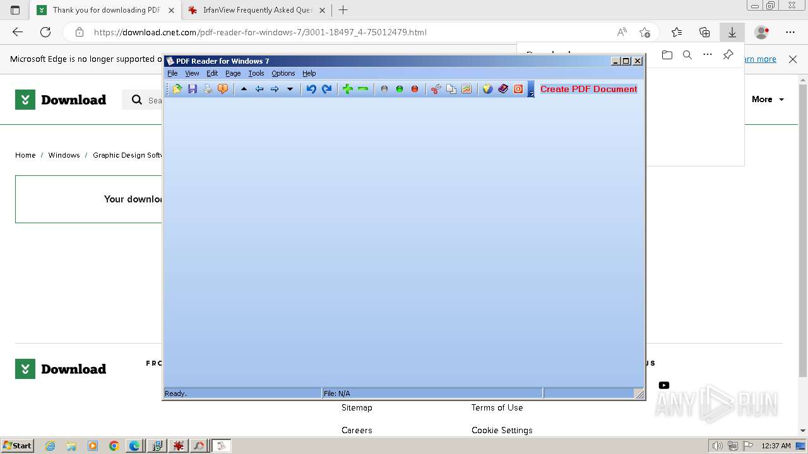This screenshot has height=454, width=808.
Task: Refresh the CNET download page
Action: click(x=45, y=32)
